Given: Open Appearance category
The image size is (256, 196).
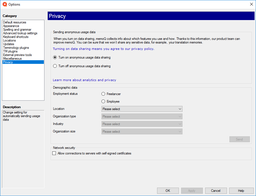Looking at the screenshot, I should [23, 26].
